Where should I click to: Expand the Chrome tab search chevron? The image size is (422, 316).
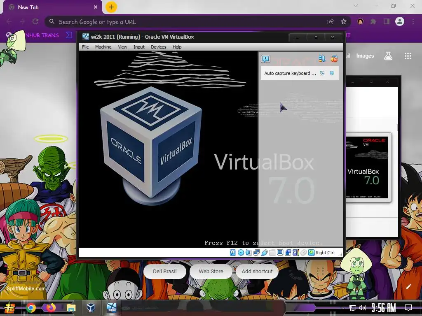point(356,6)
